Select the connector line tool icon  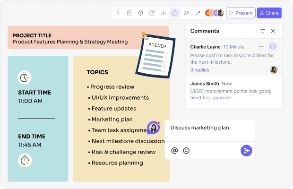coord(198,13)
